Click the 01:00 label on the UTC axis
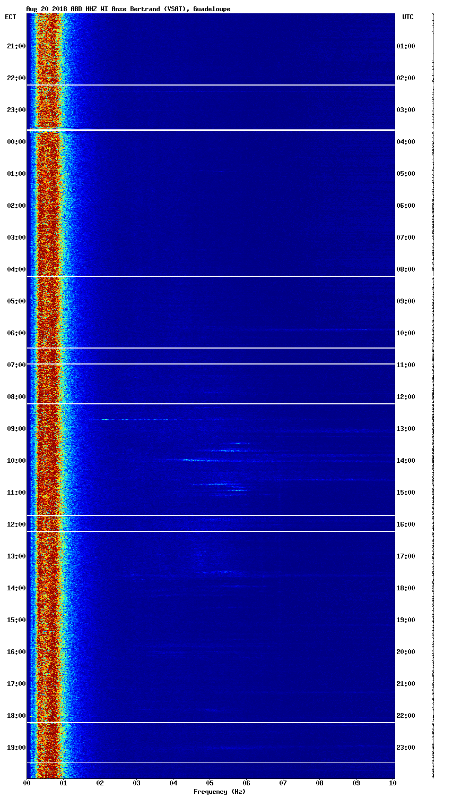452x797 pixels. pos(406,46)
